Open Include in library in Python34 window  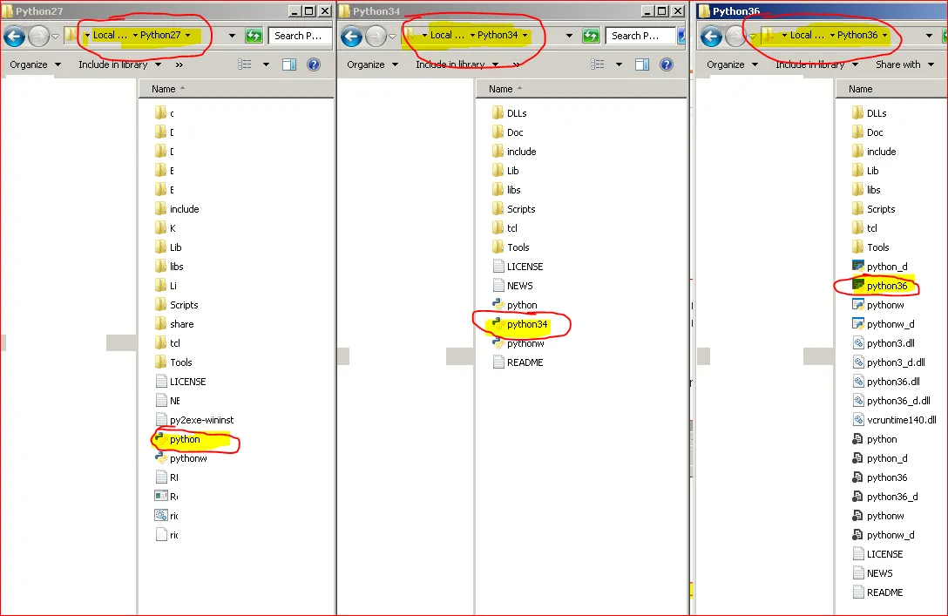[x=457, y=64]
